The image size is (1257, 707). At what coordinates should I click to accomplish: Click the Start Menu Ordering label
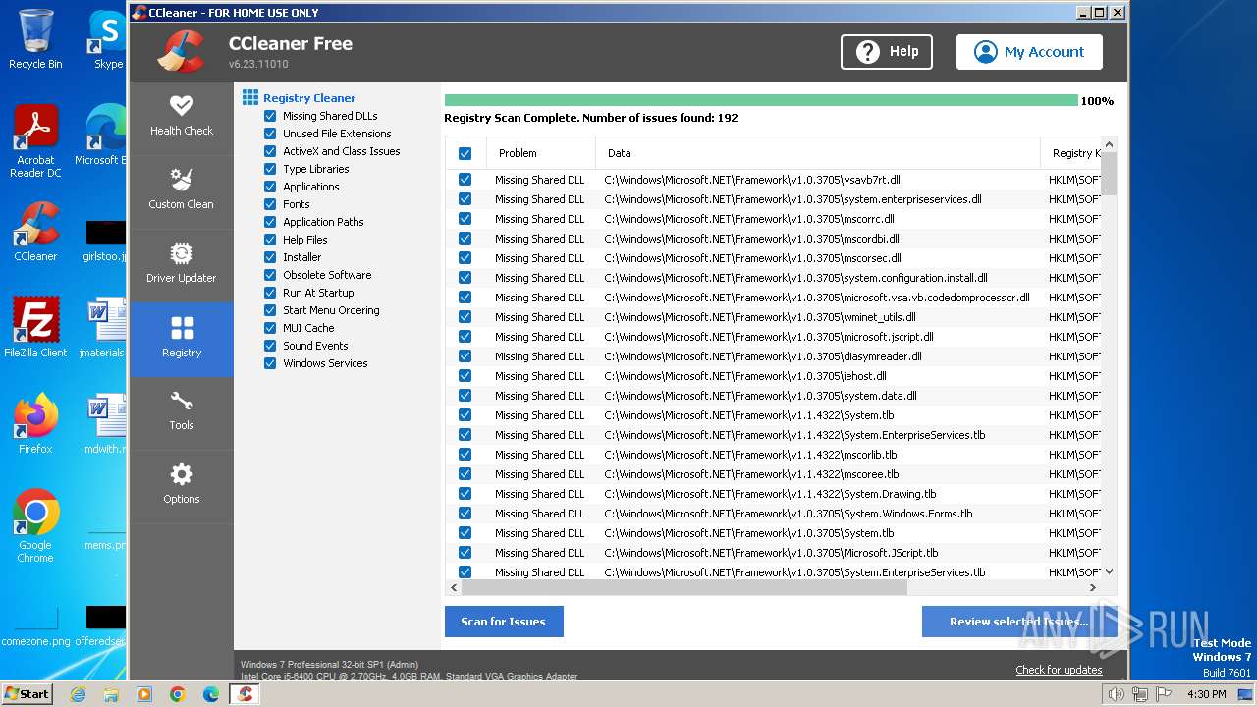coord(331,310)
